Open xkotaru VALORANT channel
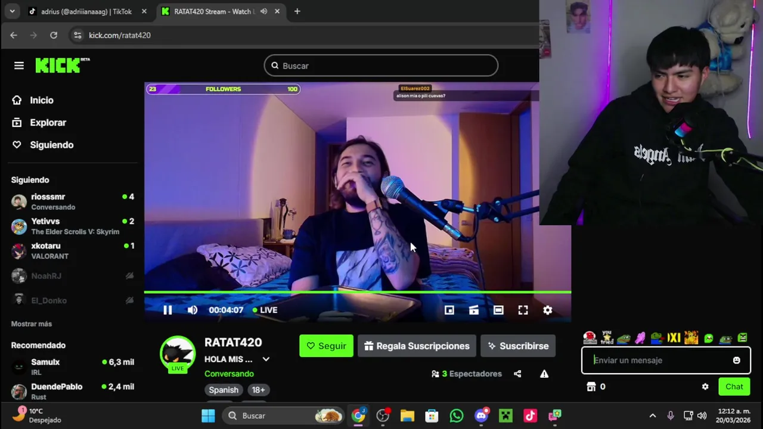 coord(72,250)
